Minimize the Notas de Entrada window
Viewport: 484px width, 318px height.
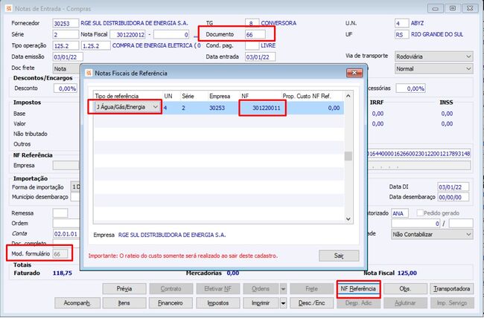click(436, 8)
